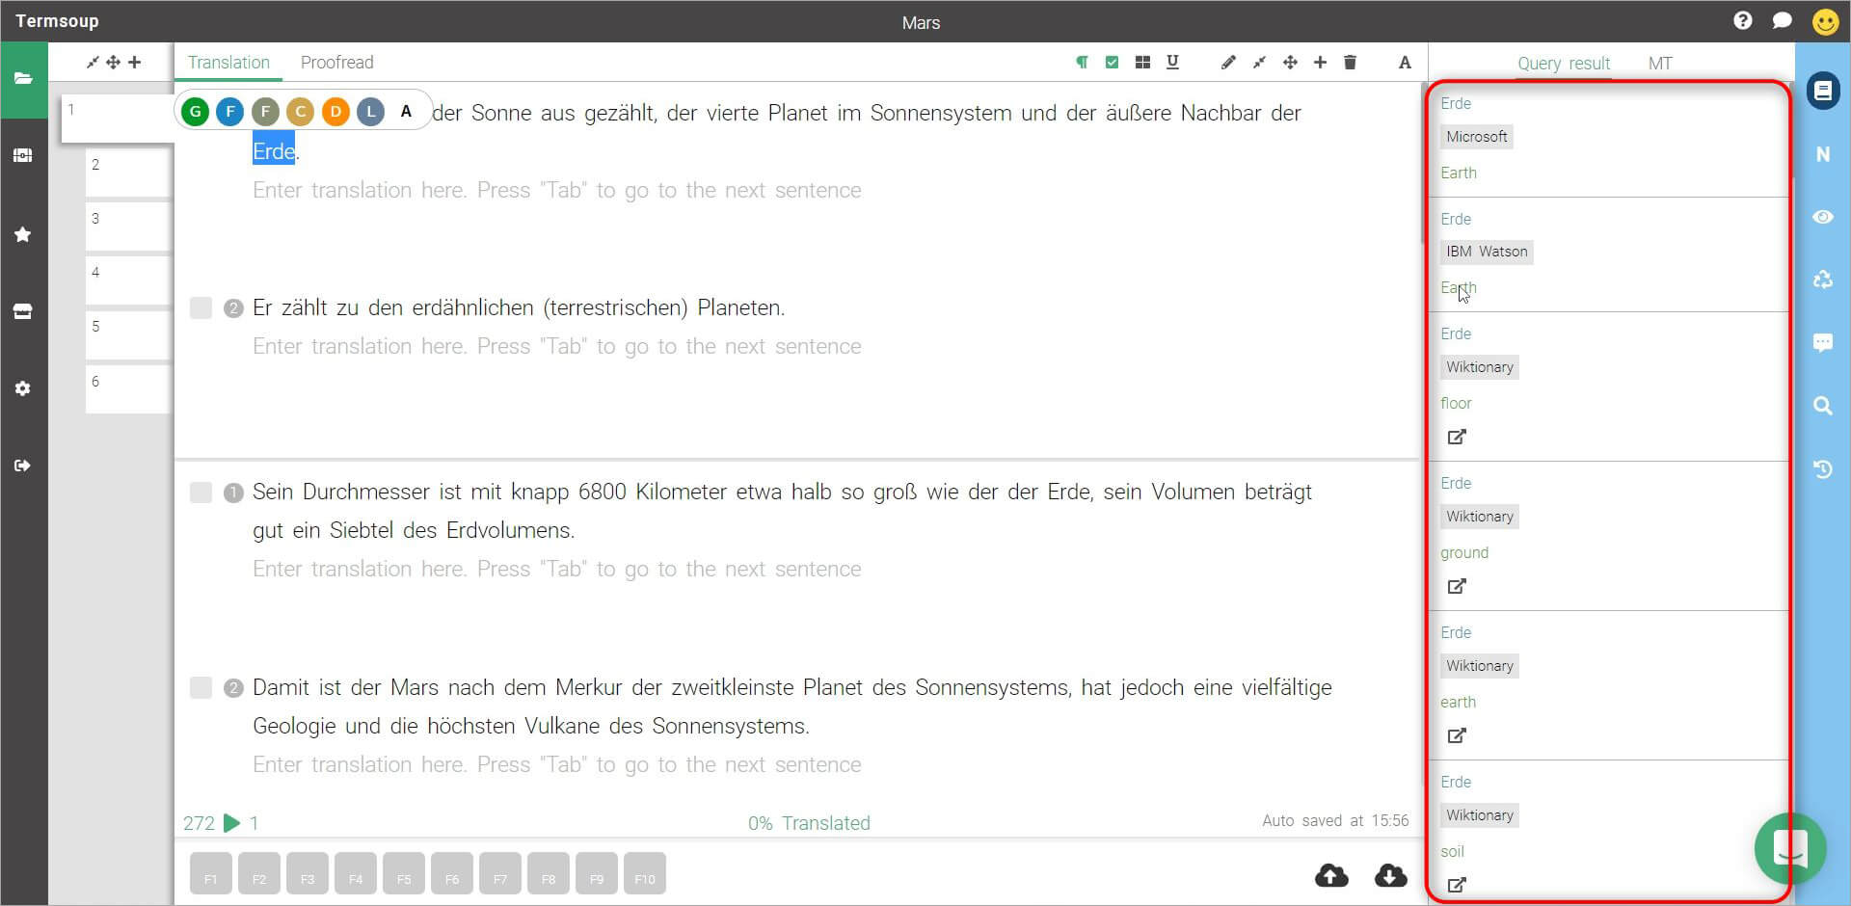Click the gray-blue L lookup circle
1851x906 pixels.
point(370,112)
